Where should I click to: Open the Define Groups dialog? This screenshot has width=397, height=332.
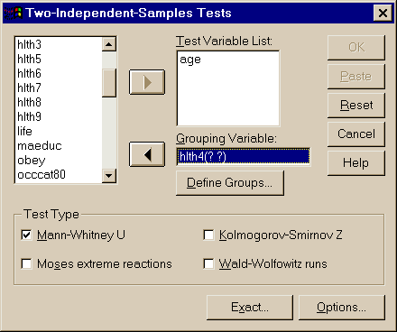230,183
